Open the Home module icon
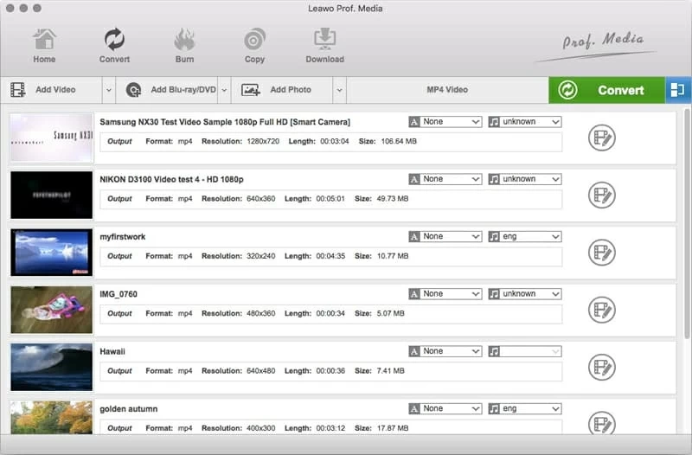692x455 pixels. (x=44, y=46)
